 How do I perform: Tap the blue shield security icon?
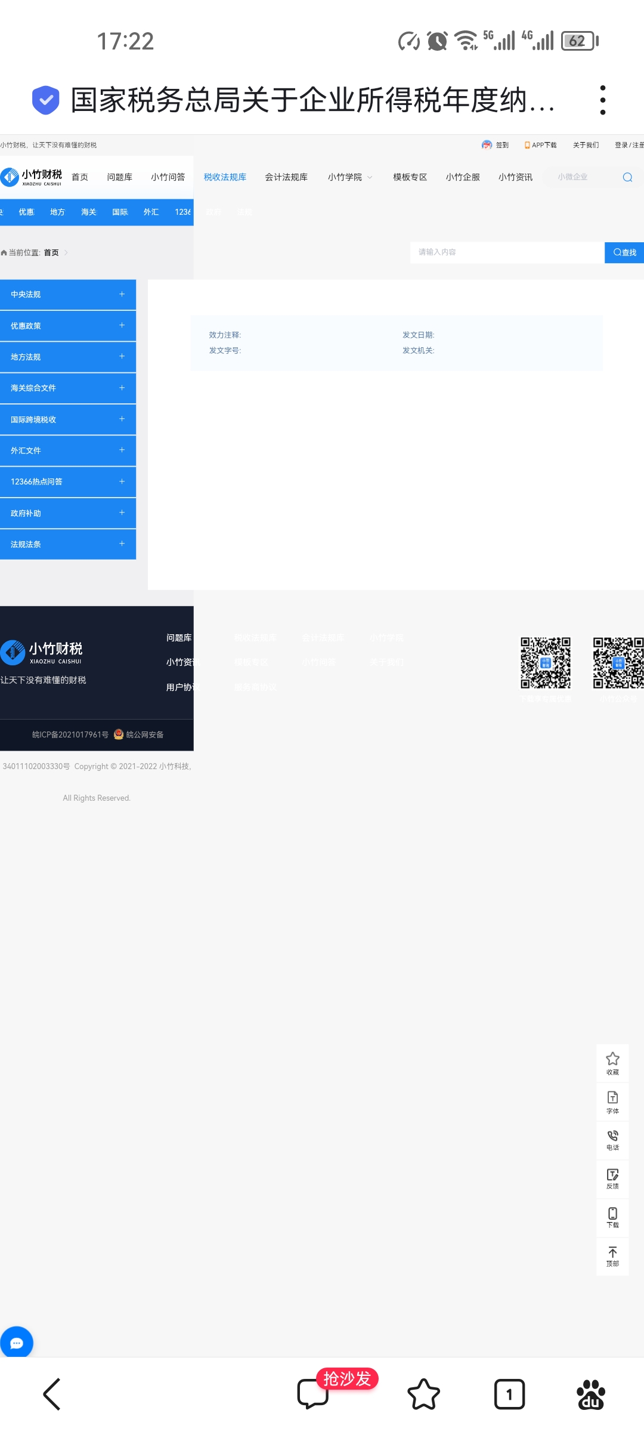[45, 100]
